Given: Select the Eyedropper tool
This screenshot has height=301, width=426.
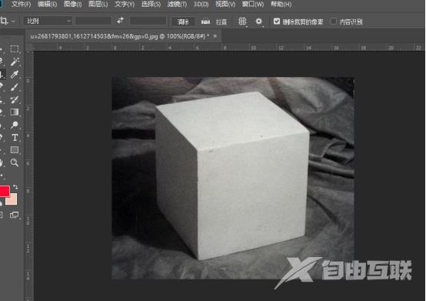Looking at the screenshot, I should (x=15, y=74).
